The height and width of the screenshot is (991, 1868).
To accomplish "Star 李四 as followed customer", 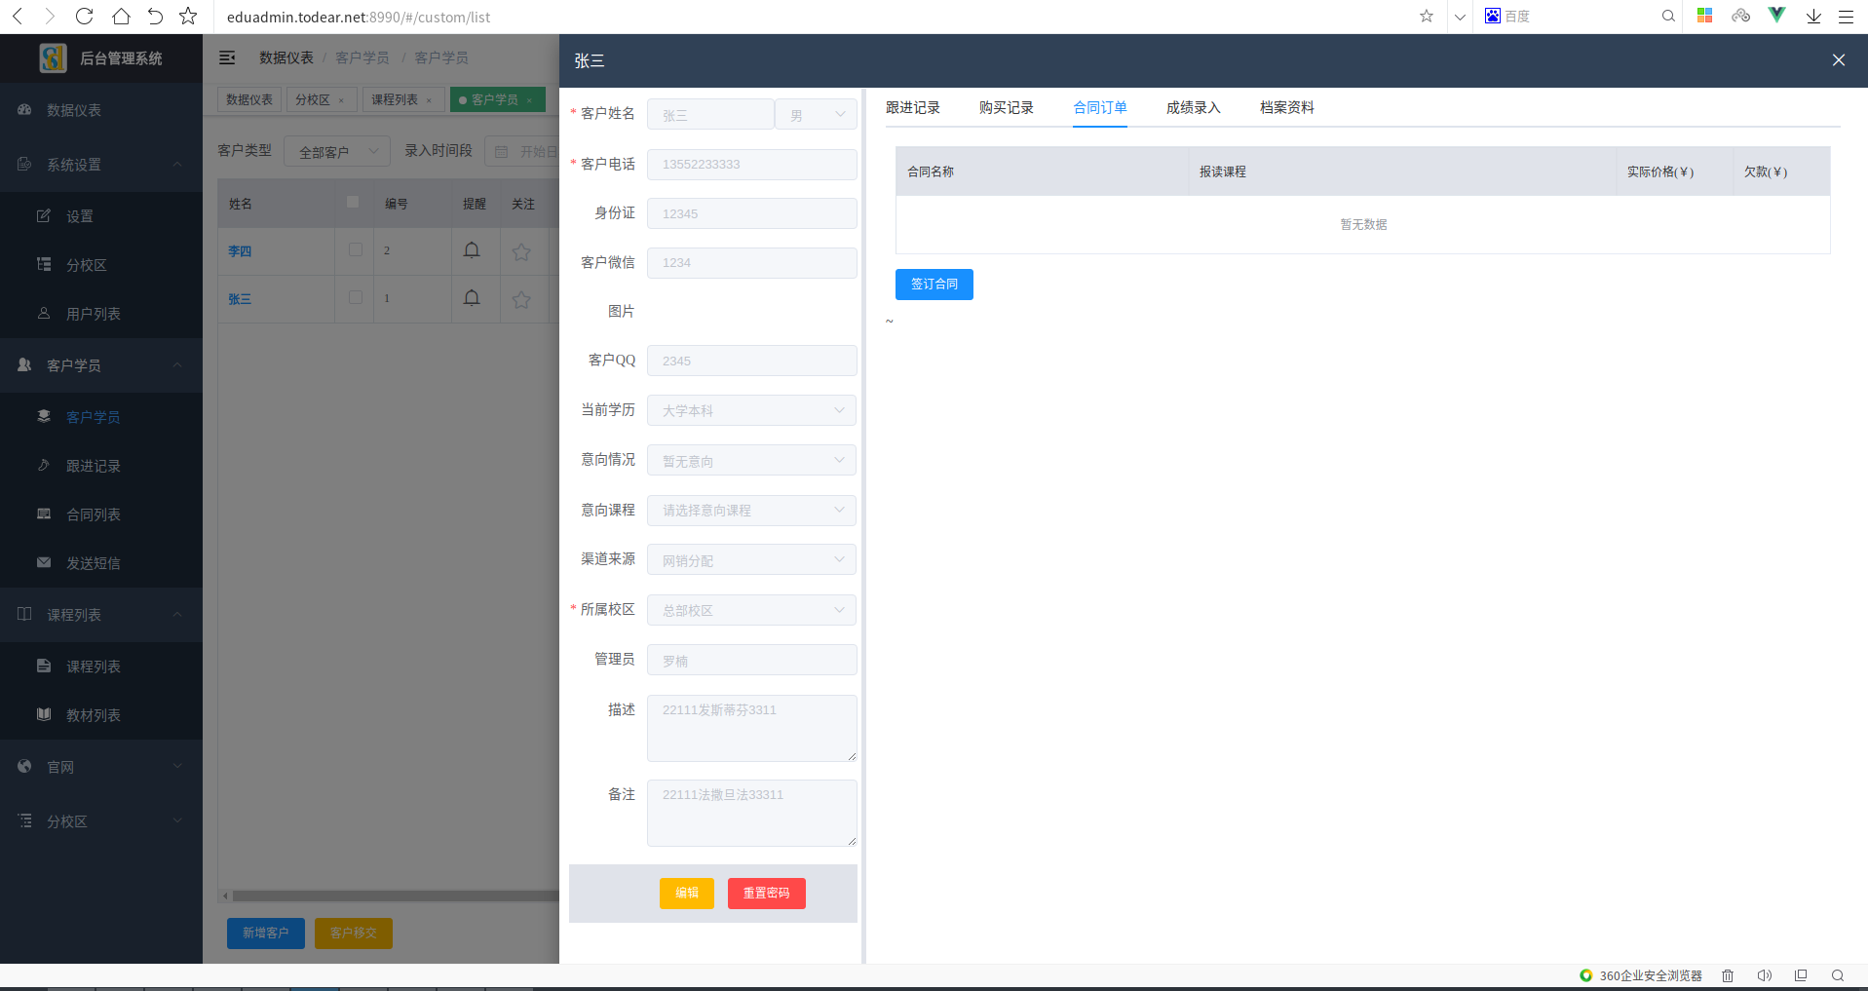I will (x=521, y=251).
